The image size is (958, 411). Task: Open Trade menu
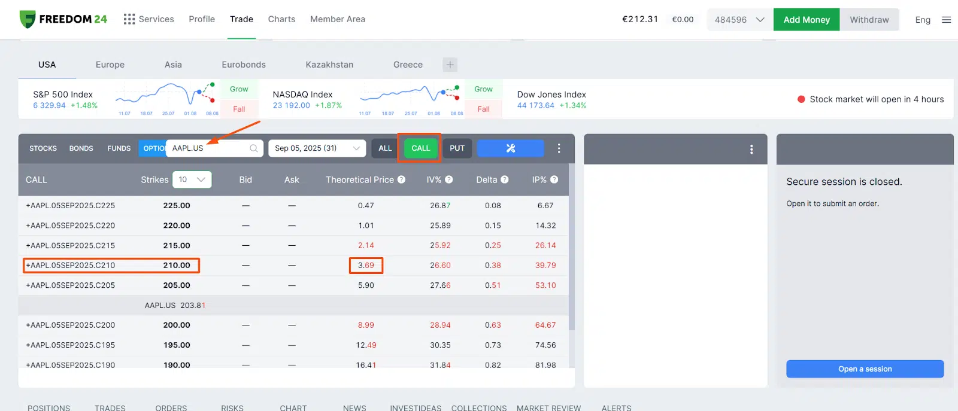pos(241,19)
